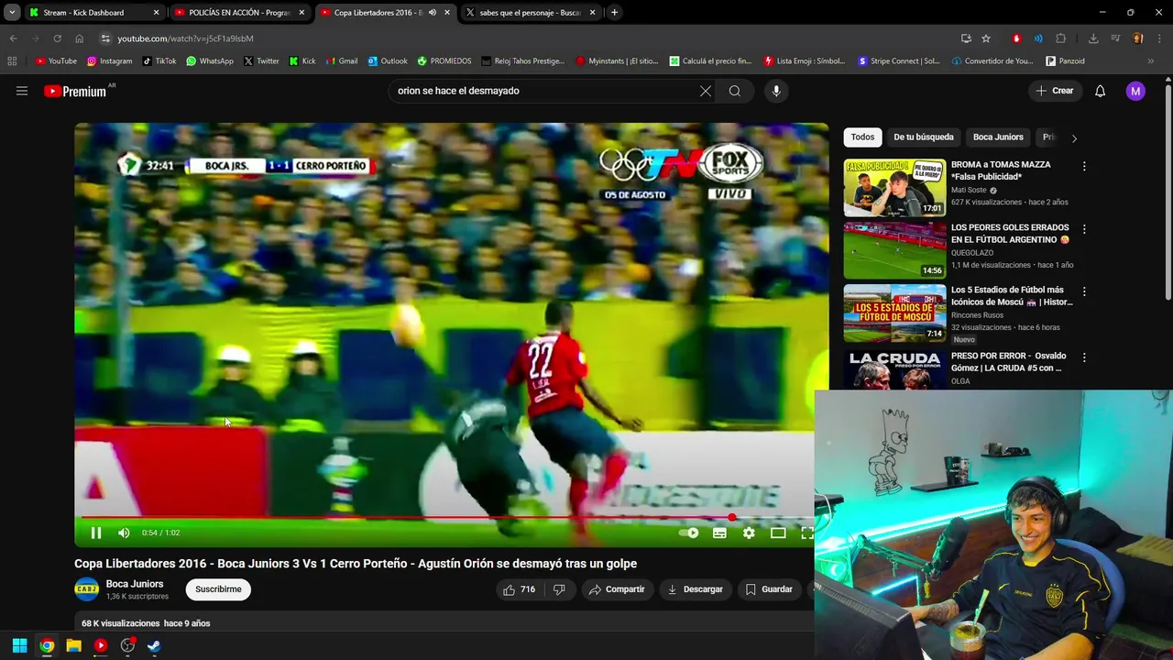Open options for Los peores goles errados
Image resolution: width=1173 pixels, height=660 pixels.
pyautogui.click(x=1084, y=229)
